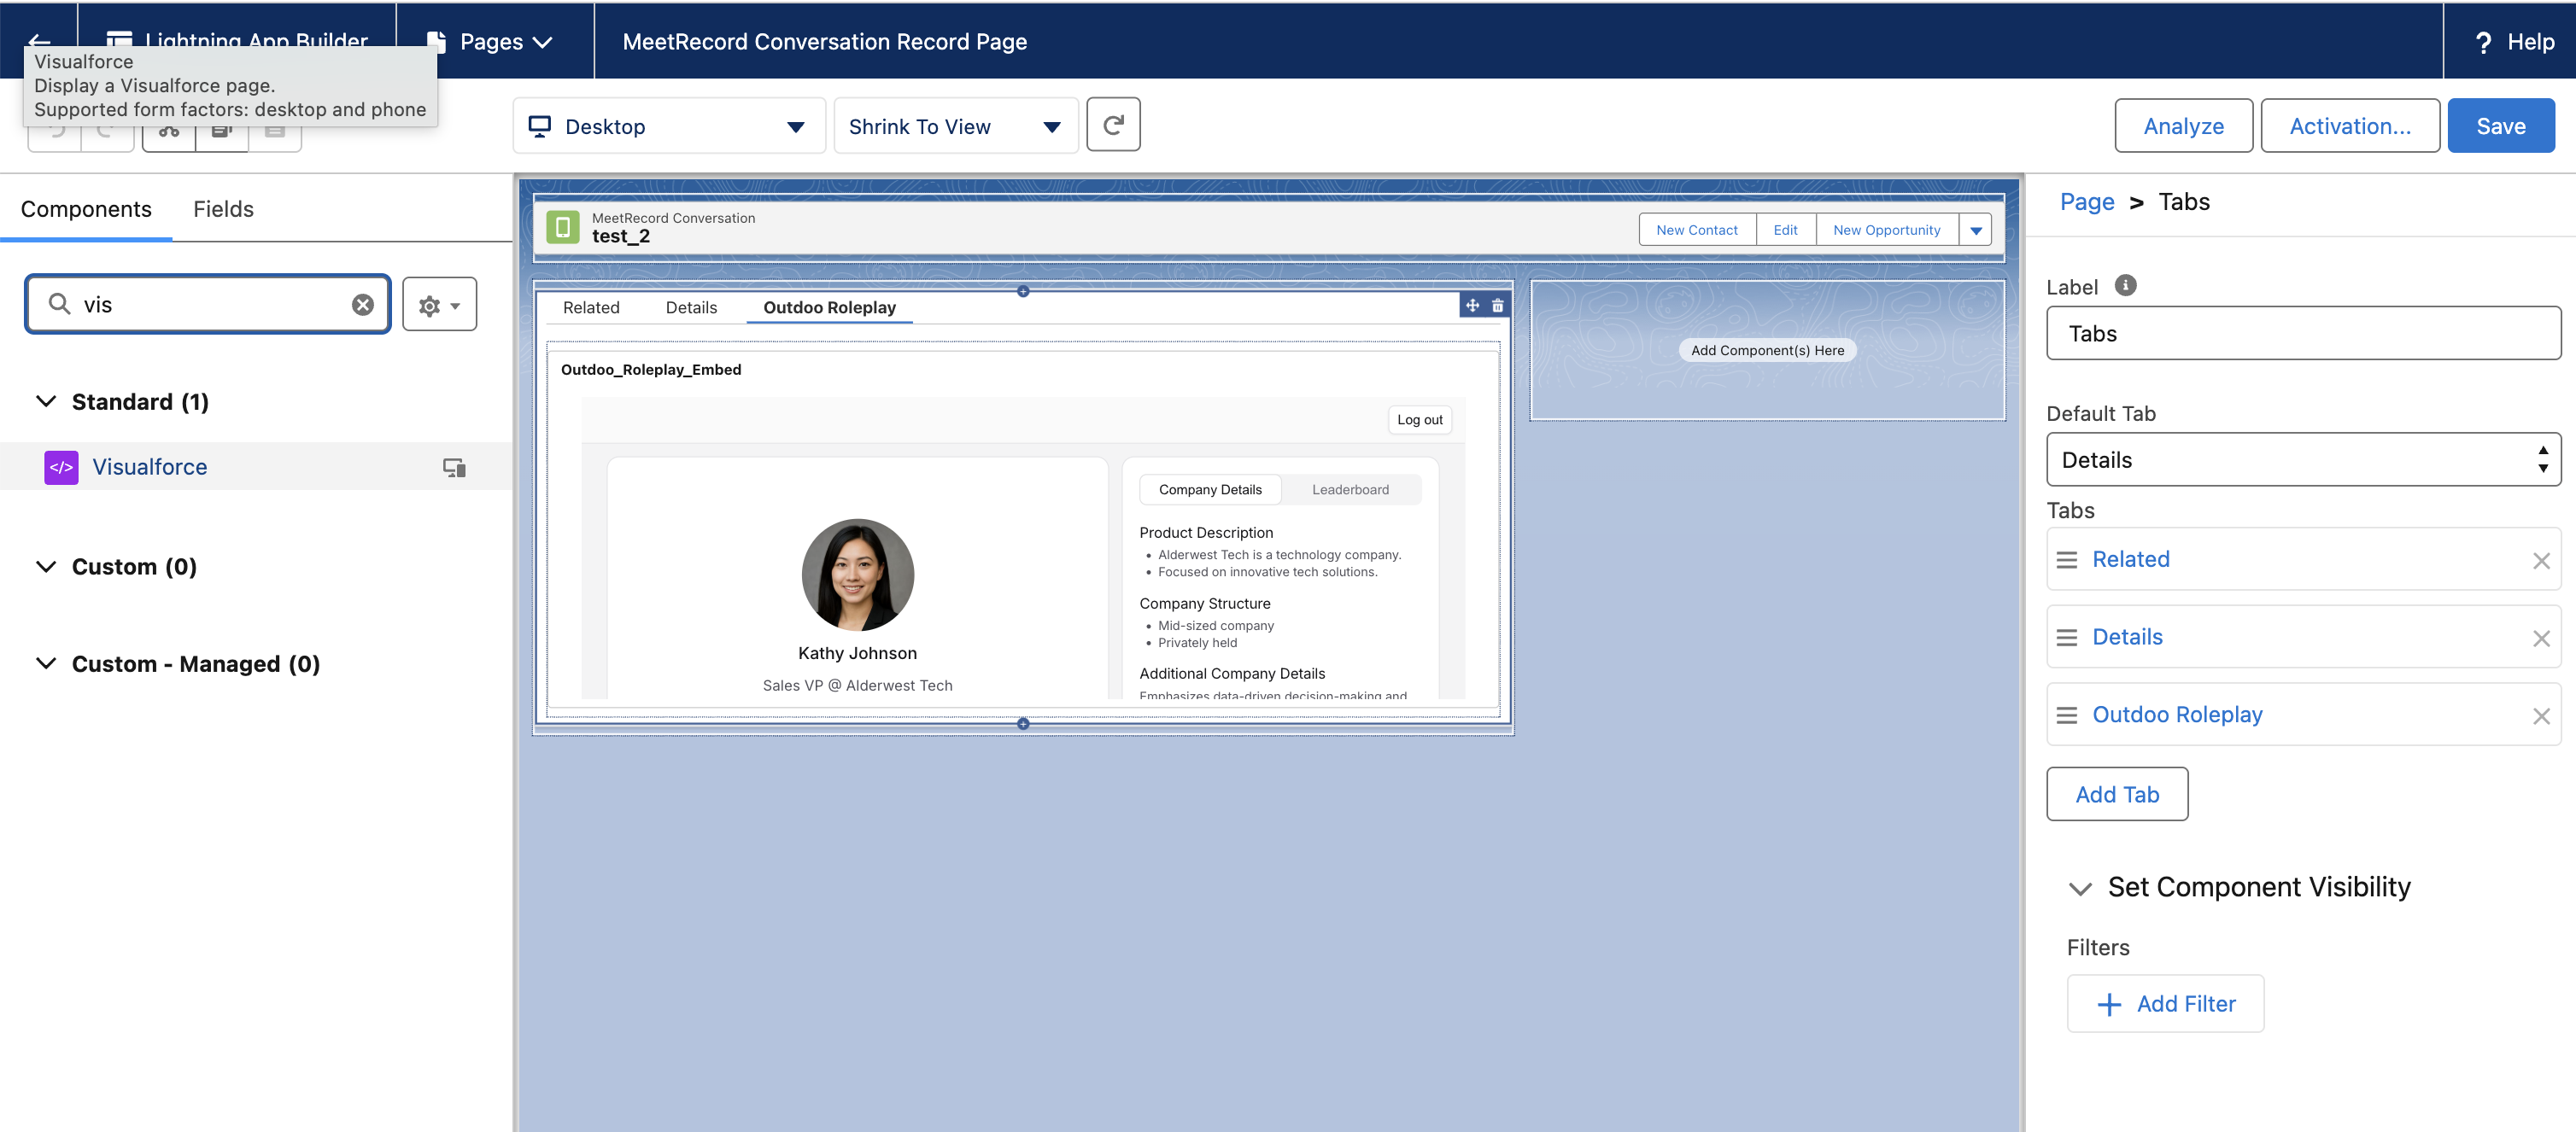The height and width of the screenshot is (1132, 2576).
Task: Select the Company Details tab in the embed
Action: click(1210, 489)
